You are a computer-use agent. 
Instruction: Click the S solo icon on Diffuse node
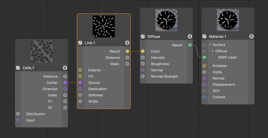pos(190,37)
